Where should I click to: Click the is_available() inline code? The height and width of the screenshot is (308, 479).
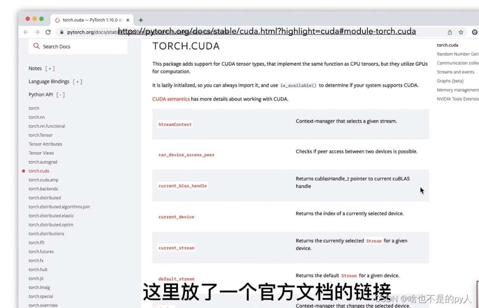(298, 85)
